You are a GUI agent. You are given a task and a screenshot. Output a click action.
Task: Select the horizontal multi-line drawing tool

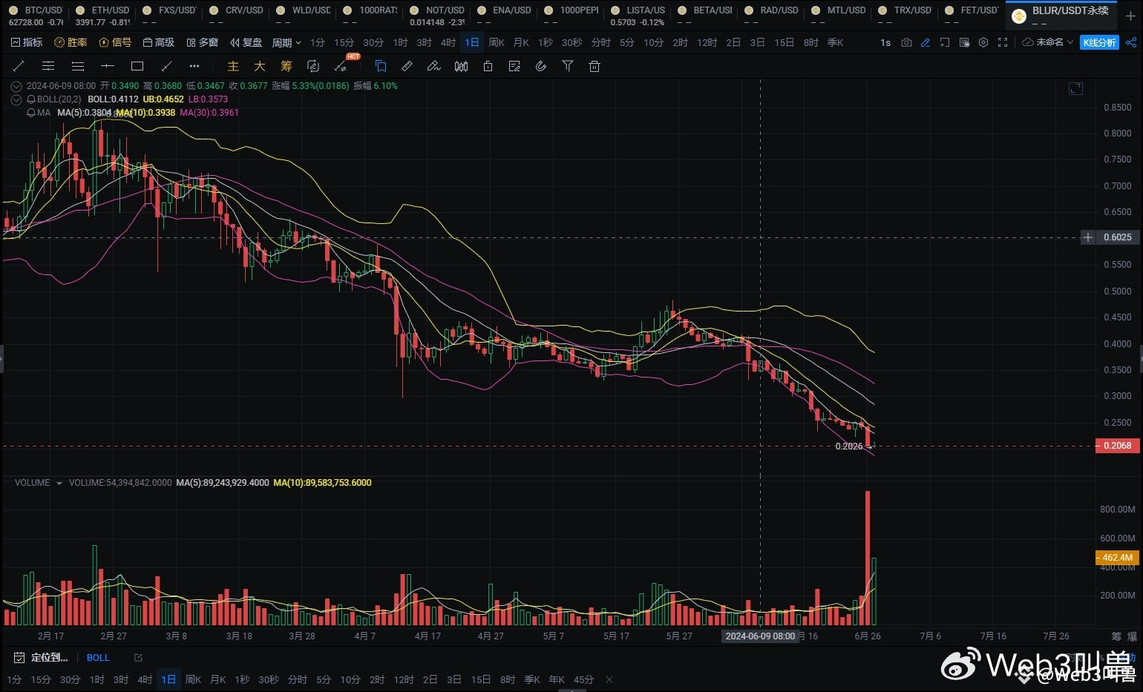[x=78, y=66]
